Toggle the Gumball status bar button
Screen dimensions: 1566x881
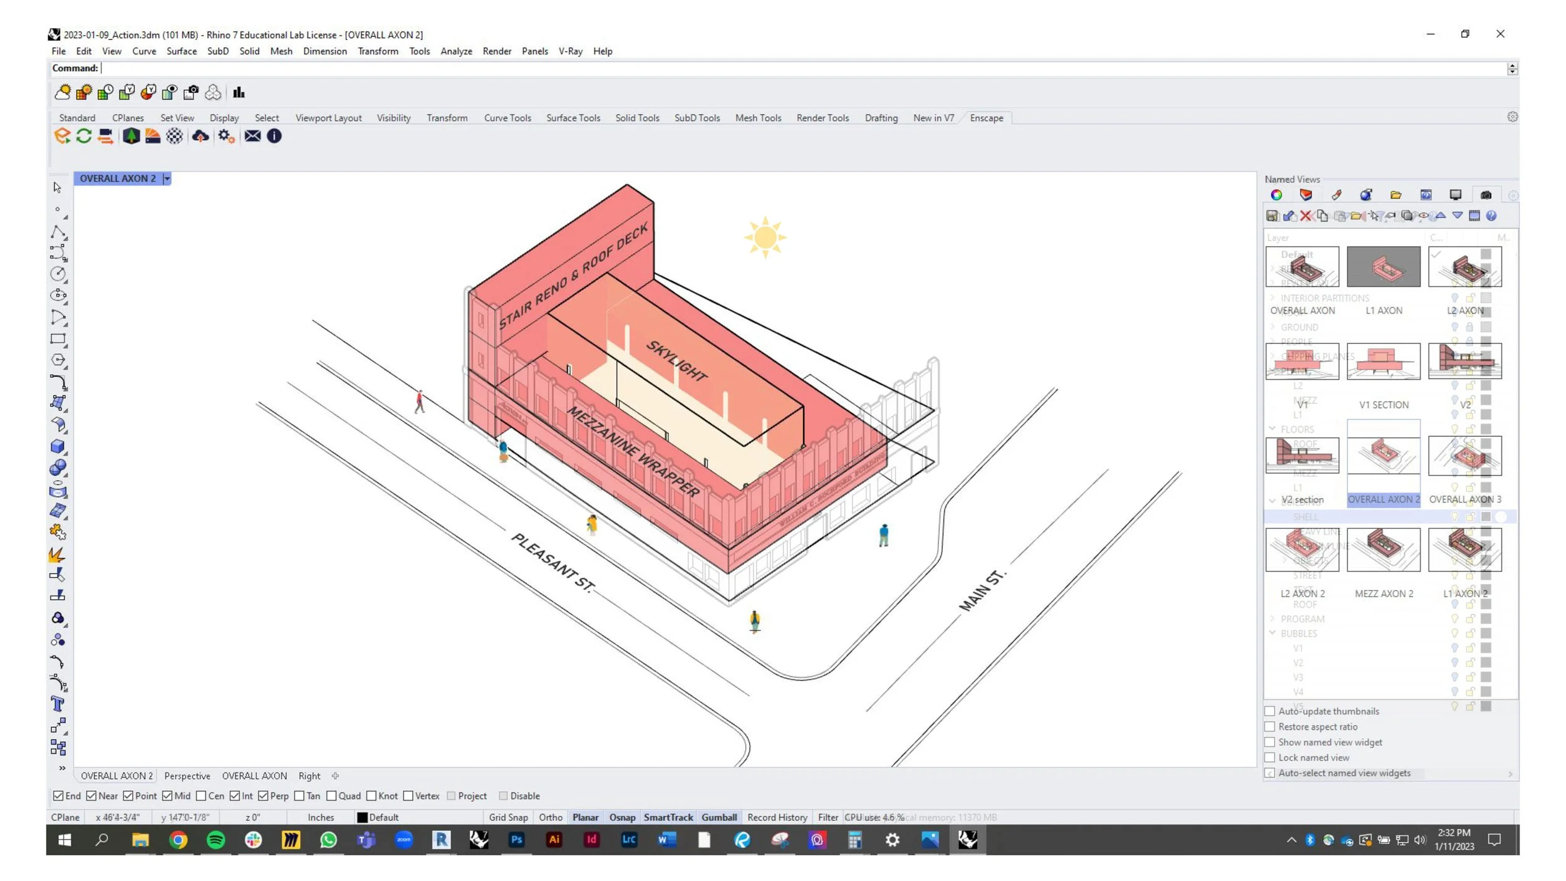[x=718, y=817]
